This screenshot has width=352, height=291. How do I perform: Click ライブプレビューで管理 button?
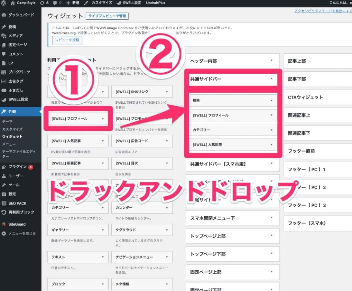[x=107, y=16]
